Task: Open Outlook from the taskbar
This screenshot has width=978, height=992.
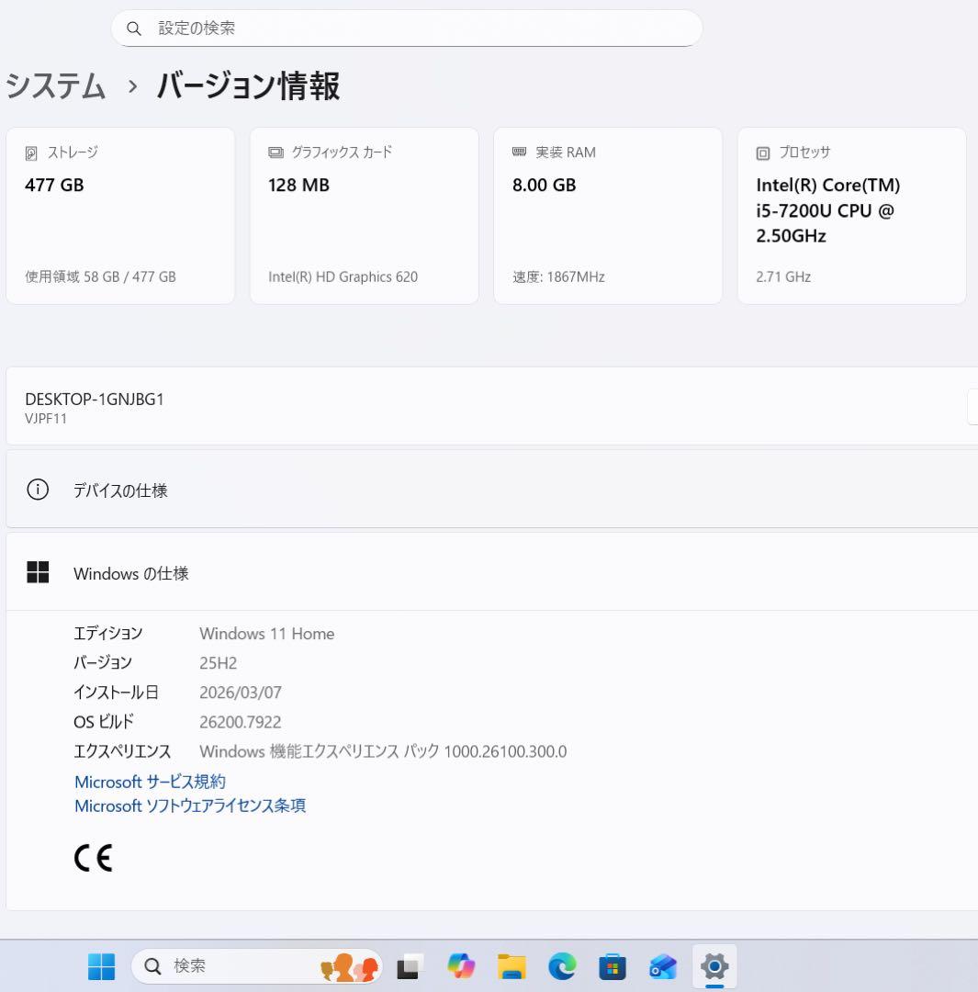Action: 662,966
